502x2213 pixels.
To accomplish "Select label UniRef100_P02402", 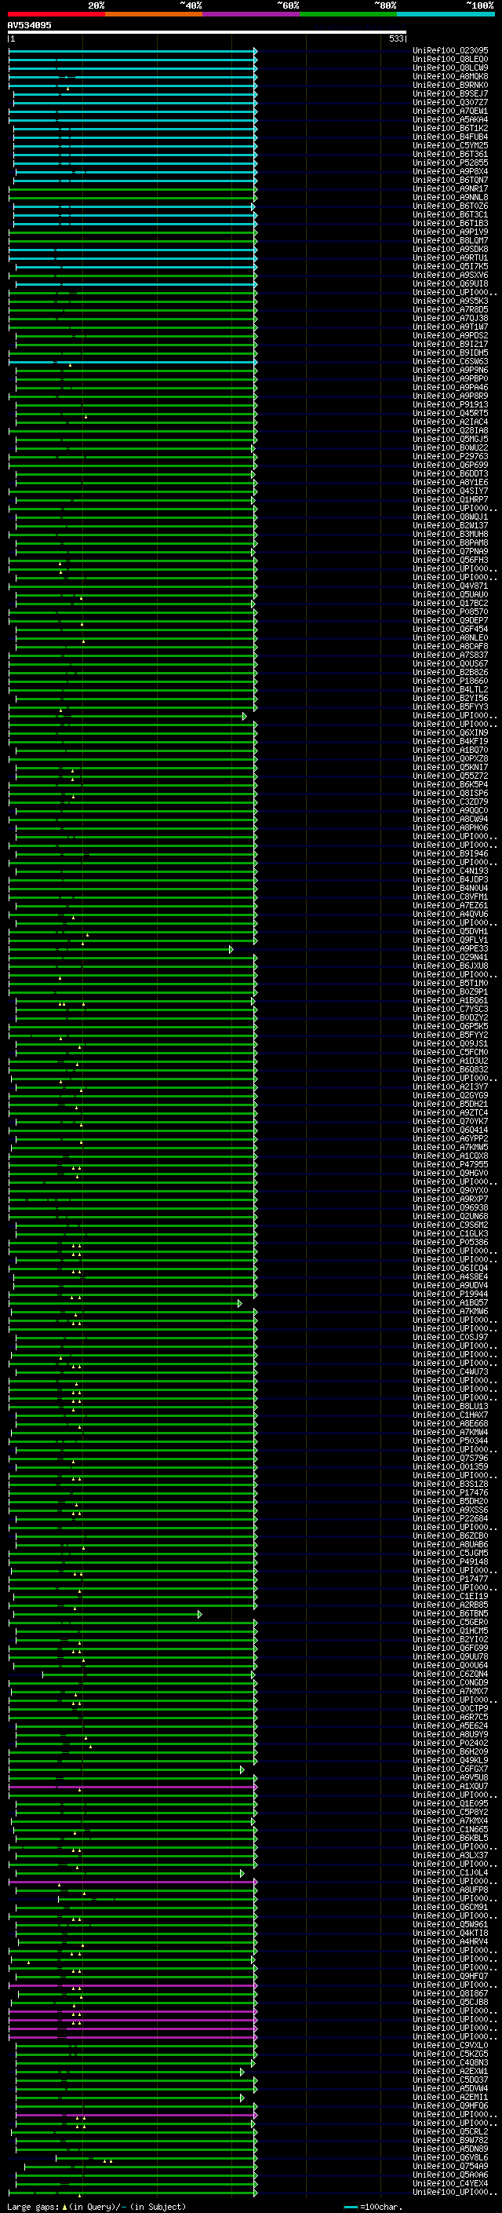I will pyautogui.click(x=450, y=1743).
